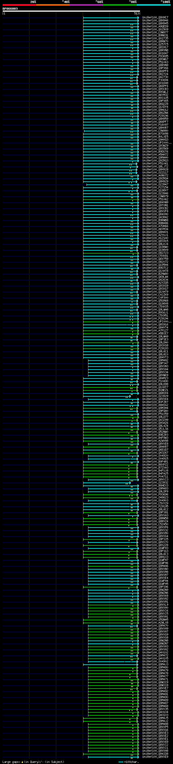
Task: Select UniRef100_Q9SCB3 hit
Action: pyautogui.click(x=155, y=89)
